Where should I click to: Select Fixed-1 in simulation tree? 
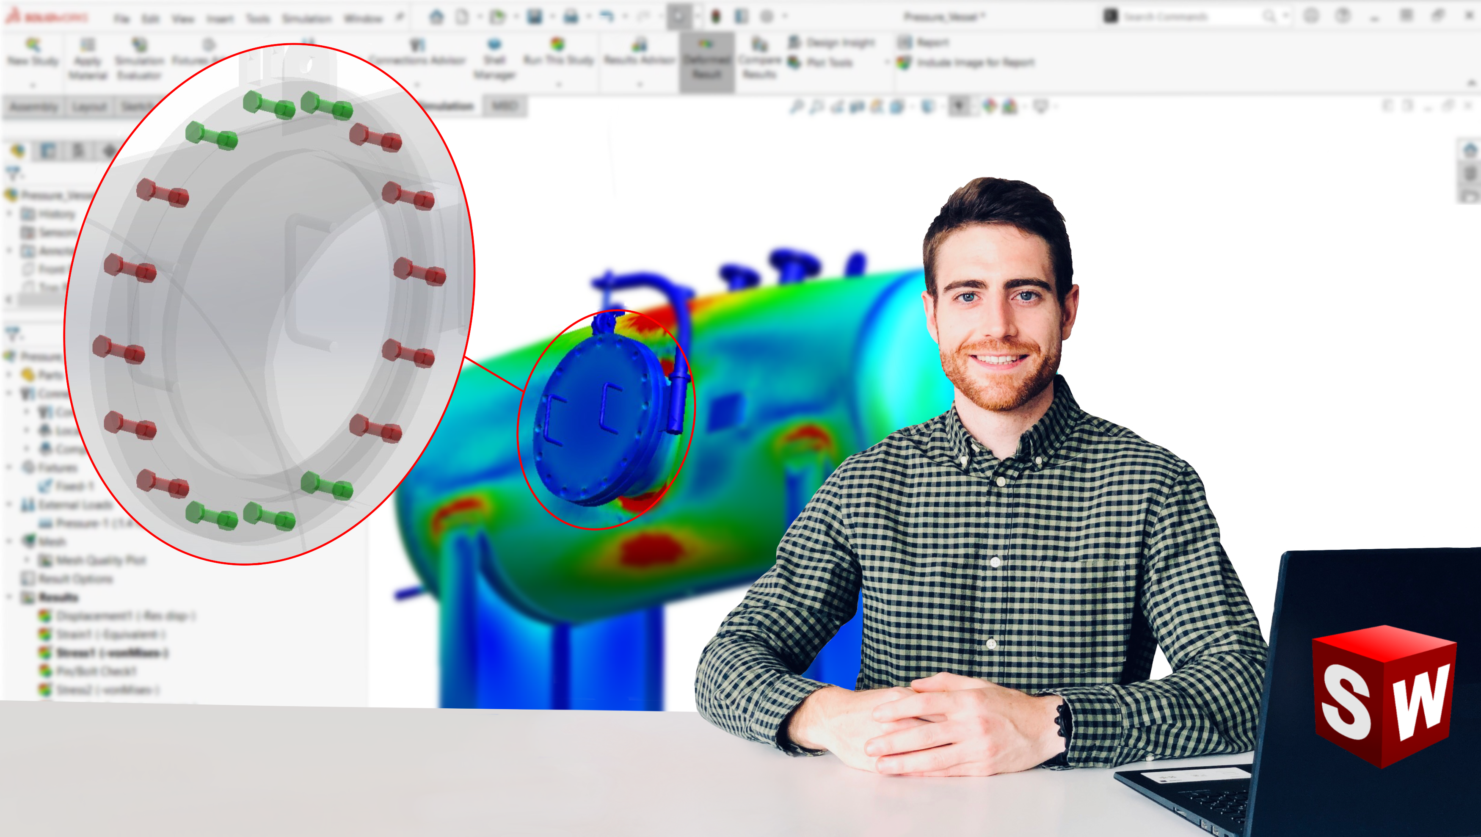tap(67, 486)
